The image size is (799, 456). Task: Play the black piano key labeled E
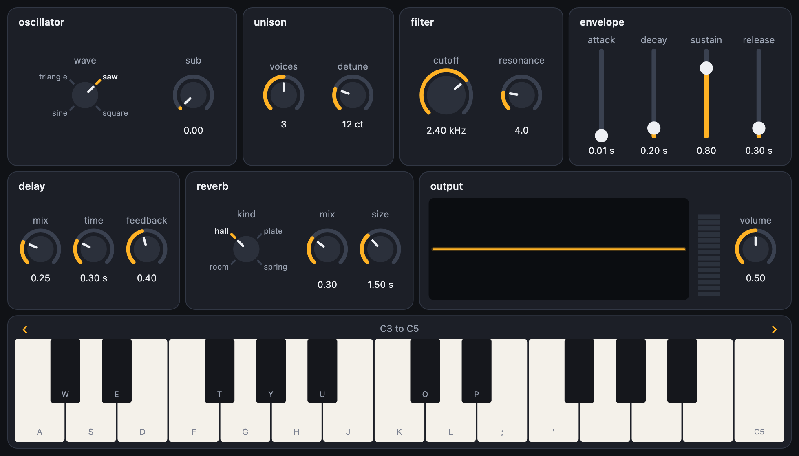click(x=117, y=370)
